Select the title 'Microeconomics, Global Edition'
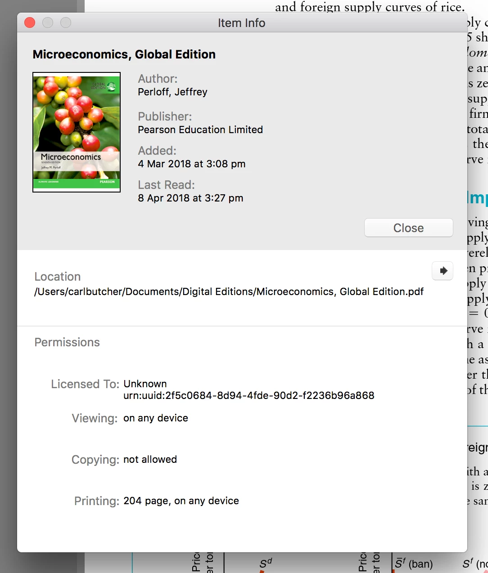This screenshot has height=573, width=488. 124,54
